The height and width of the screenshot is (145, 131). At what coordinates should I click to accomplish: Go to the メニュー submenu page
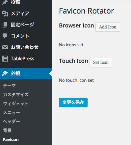[x=12, y=113]
